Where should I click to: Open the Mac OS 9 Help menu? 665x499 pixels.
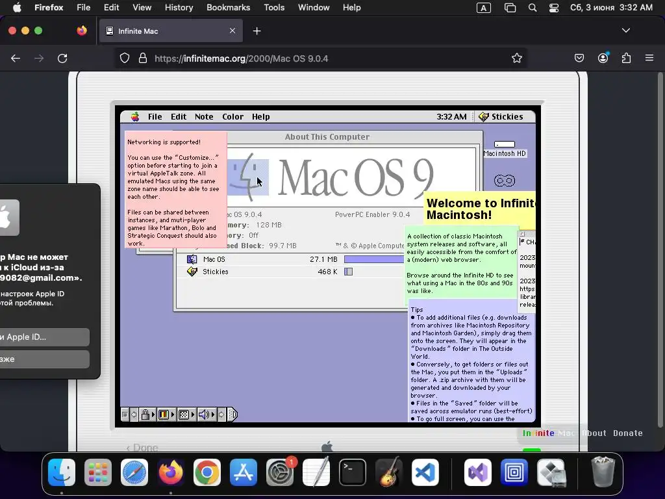pyautogui.click(x=261, y=117)
